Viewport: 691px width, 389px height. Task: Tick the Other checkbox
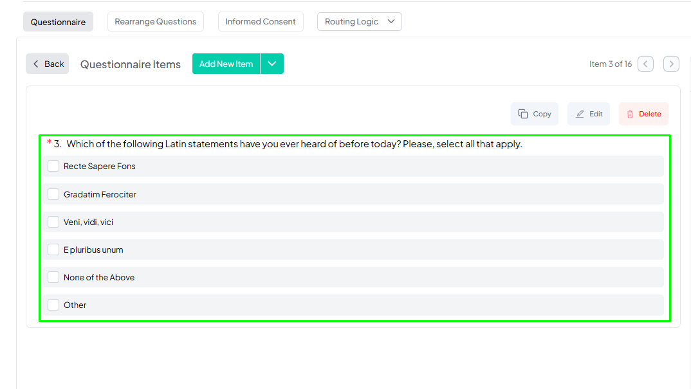[x=53, y=305]
